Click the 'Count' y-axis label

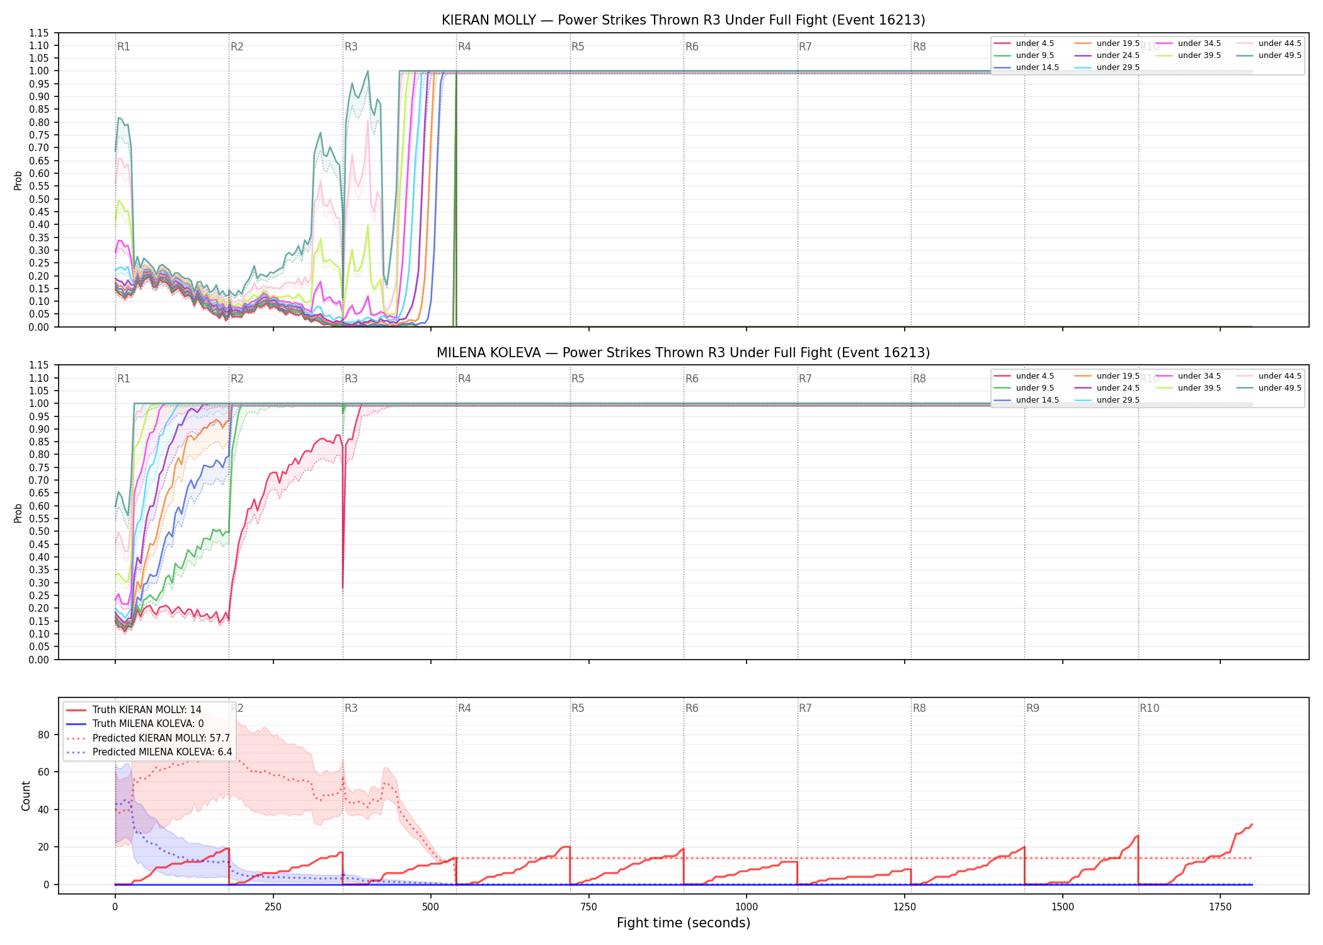coord(26,796)
